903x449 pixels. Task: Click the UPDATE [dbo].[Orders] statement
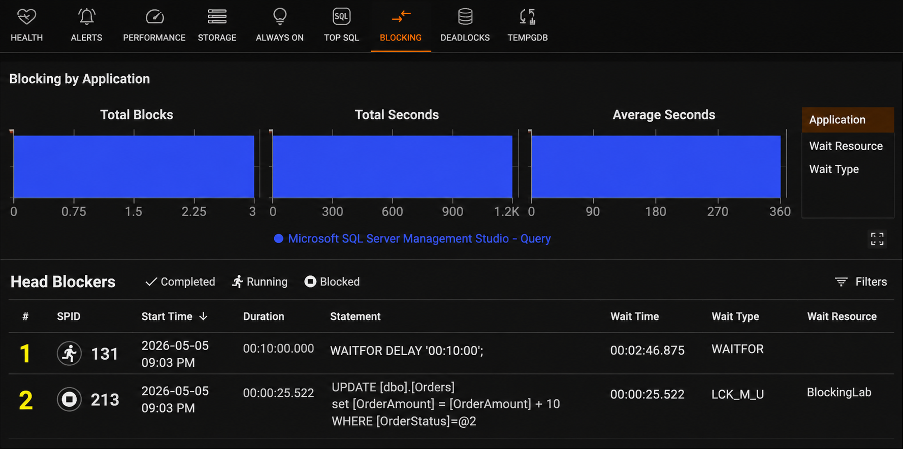click(x=445, y=404)
